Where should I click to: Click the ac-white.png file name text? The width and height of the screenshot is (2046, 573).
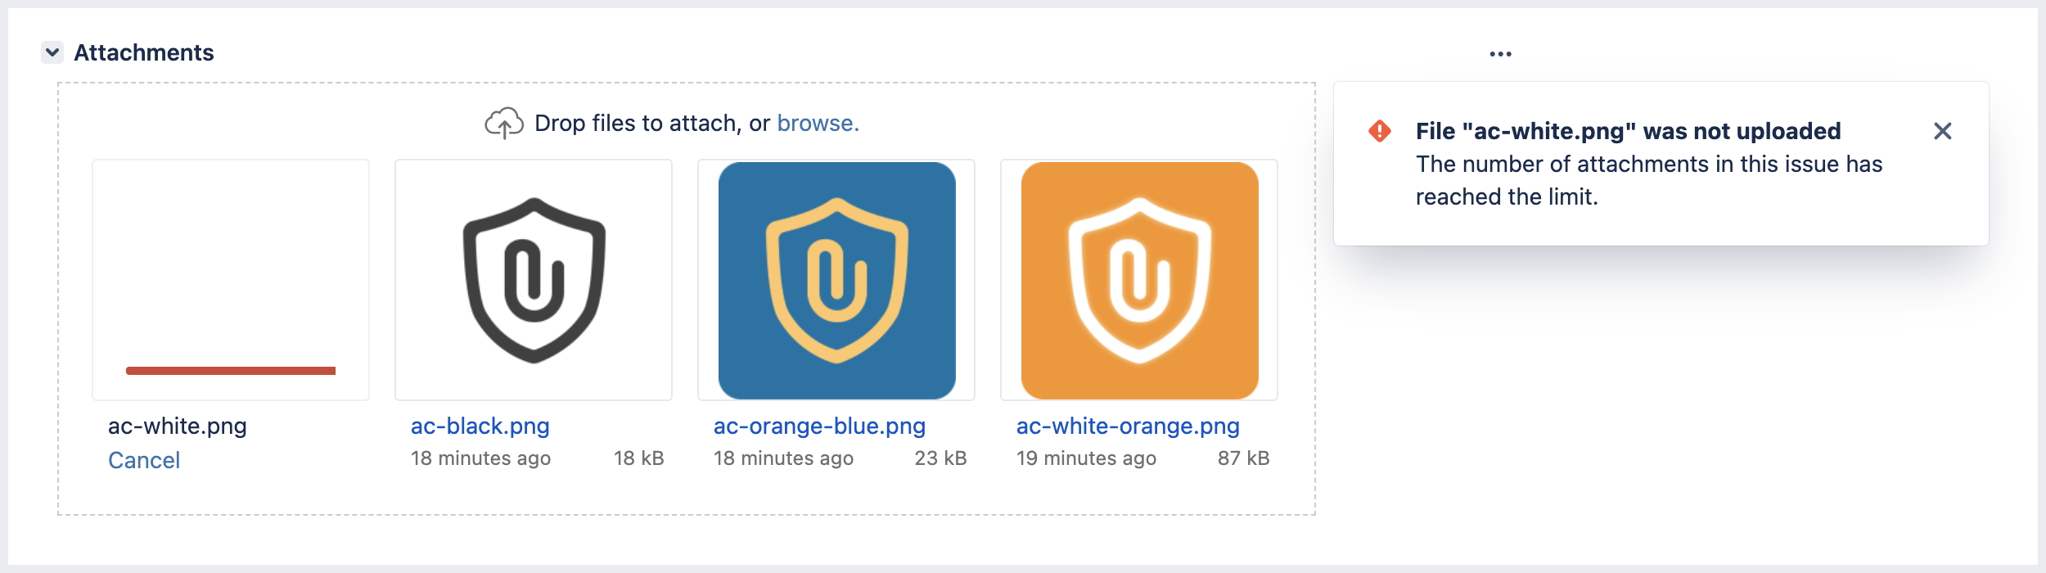tap(178, 426)
